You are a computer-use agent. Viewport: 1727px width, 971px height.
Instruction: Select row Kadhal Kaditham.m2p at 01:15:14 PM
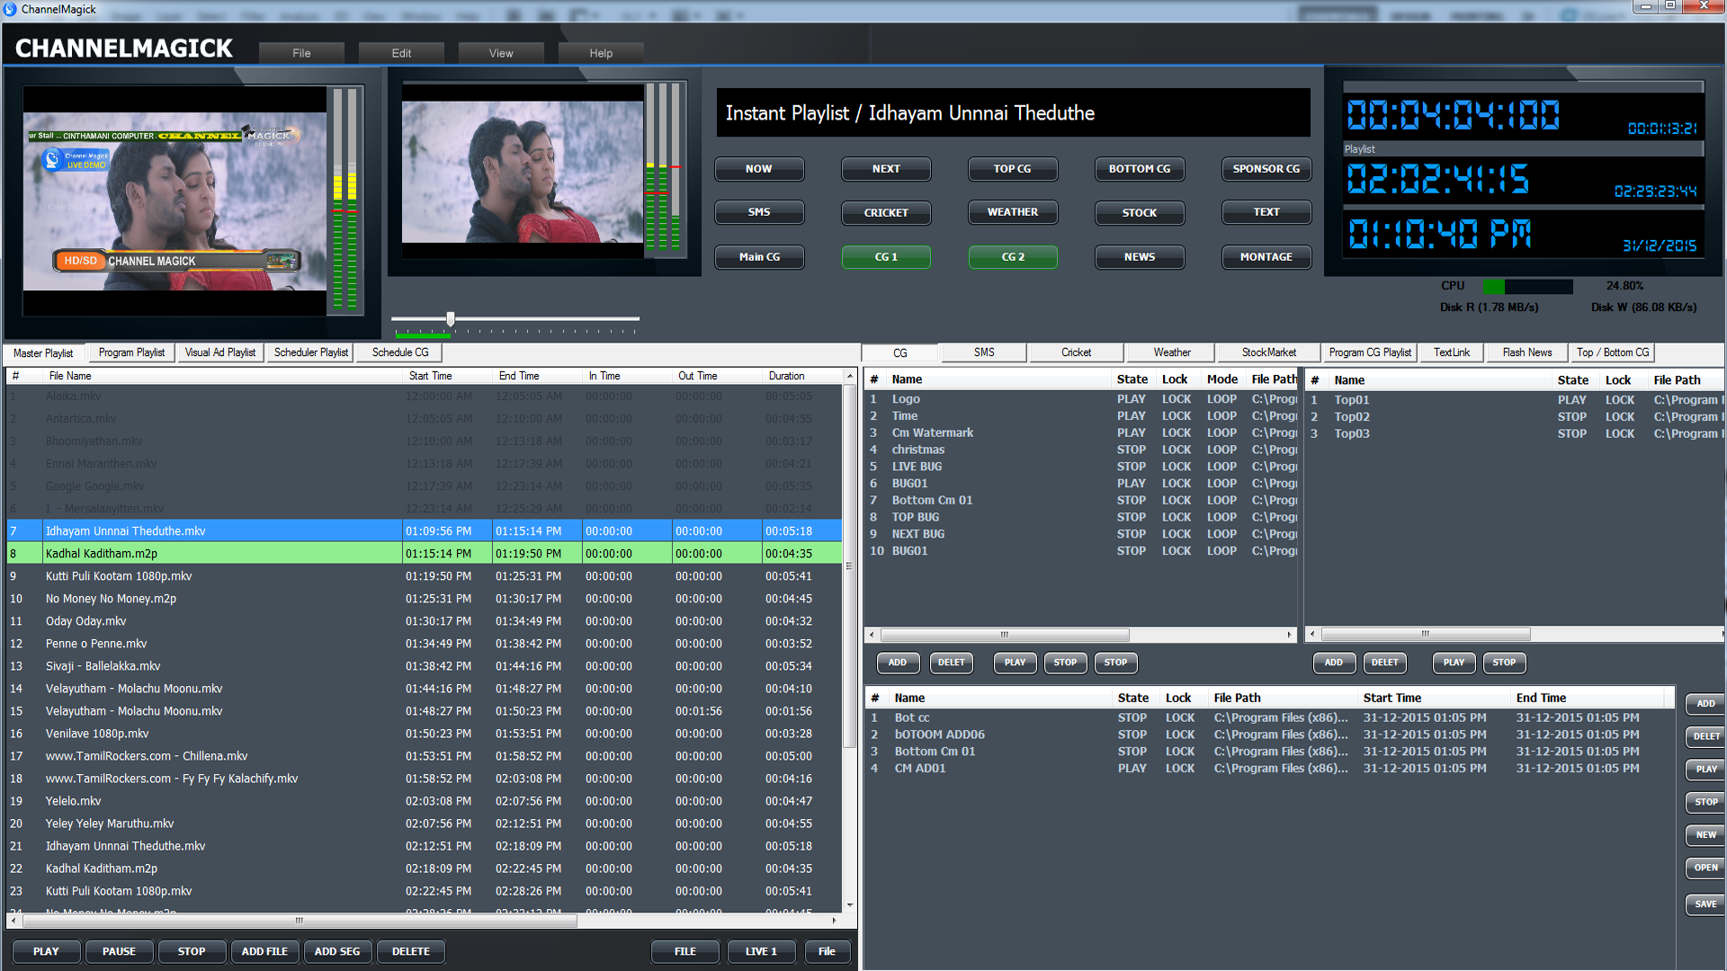coord(425,554)
